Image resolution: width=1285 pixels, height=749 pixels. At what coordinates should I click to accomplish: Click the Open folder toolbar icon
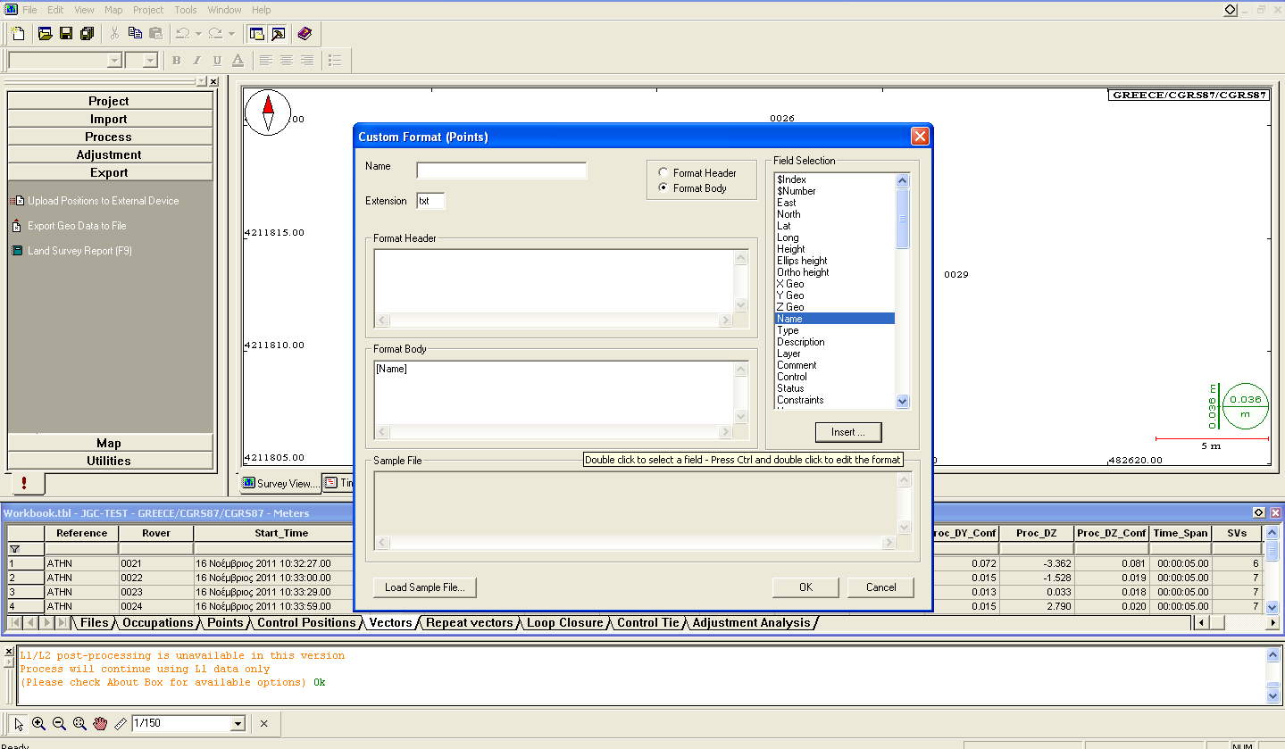[x=45, y=34]
